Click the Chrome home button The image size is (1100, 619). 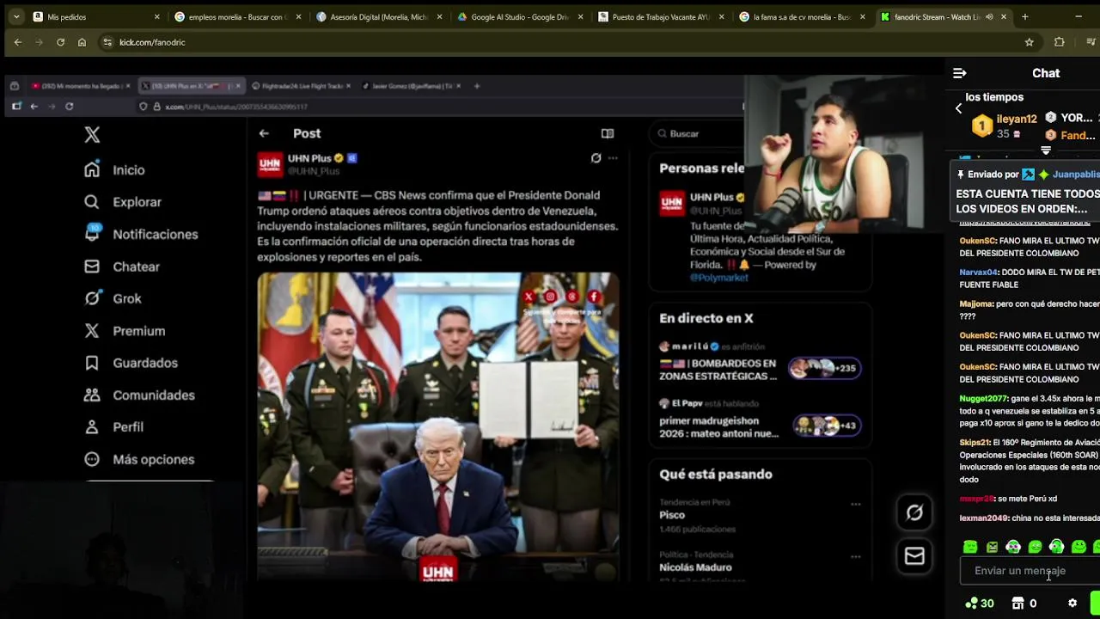(82, 42)
